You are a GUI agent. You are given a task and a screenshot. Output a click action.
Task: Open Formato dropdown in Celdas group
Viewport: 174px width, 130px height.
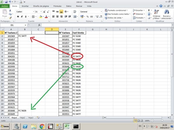click(139, 18)
